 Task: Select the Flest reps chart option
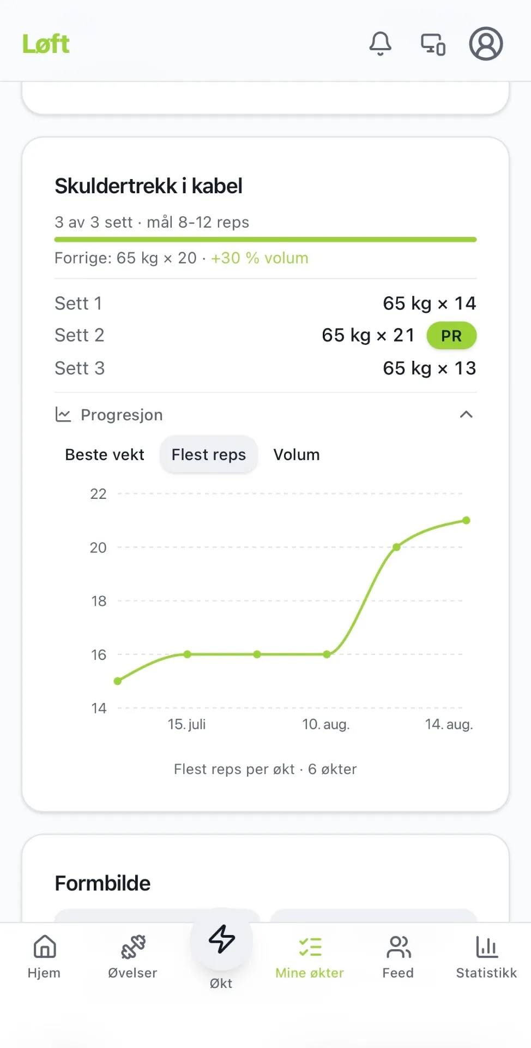(x=209, y=455)
